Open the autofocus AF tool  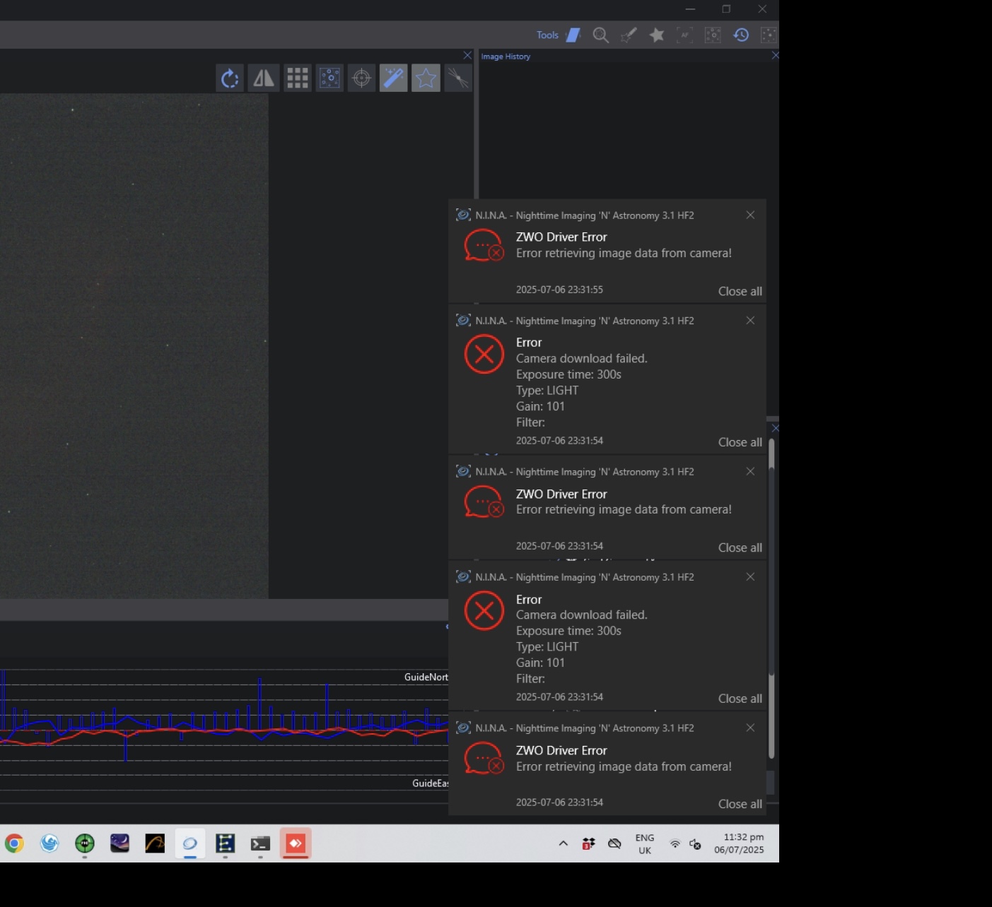684,35
